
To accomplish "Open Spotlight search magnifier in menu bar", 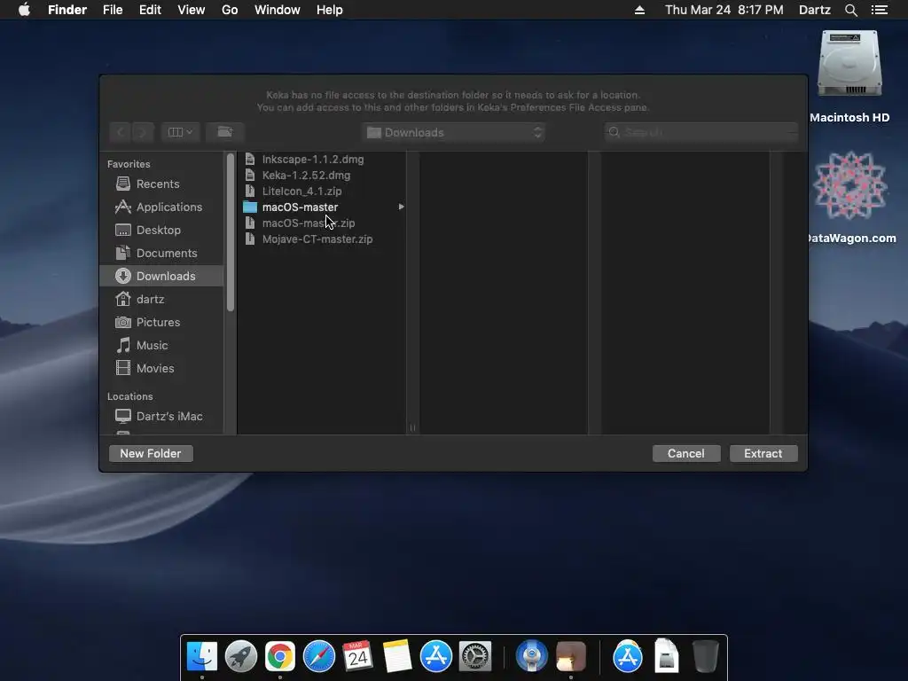I will tap(850, 10).
